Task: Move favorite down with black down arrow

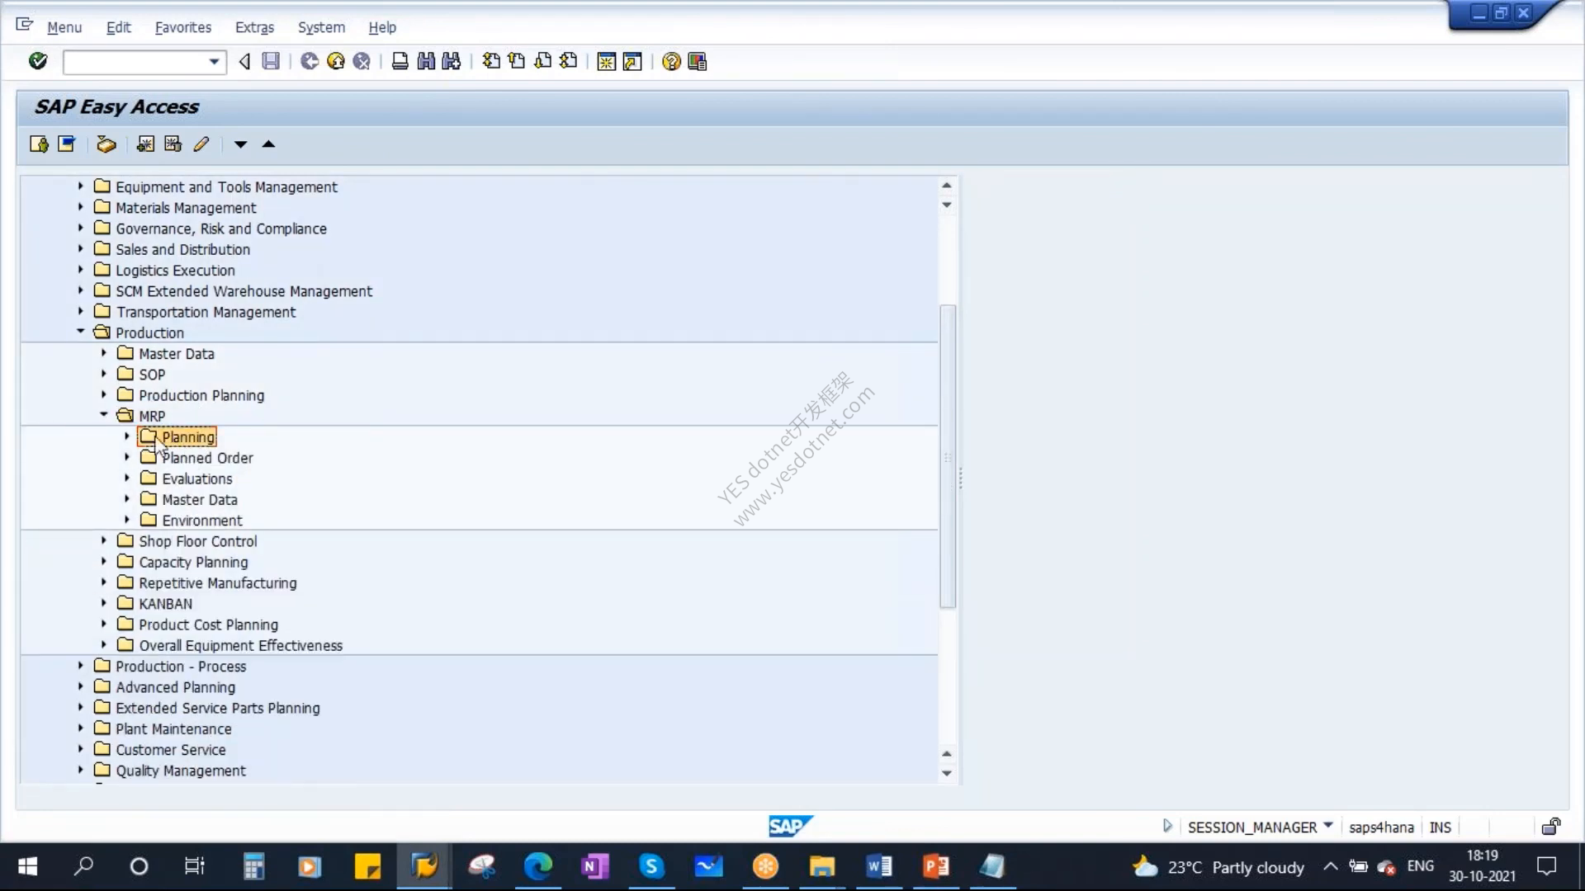Action: coord(240,144)
